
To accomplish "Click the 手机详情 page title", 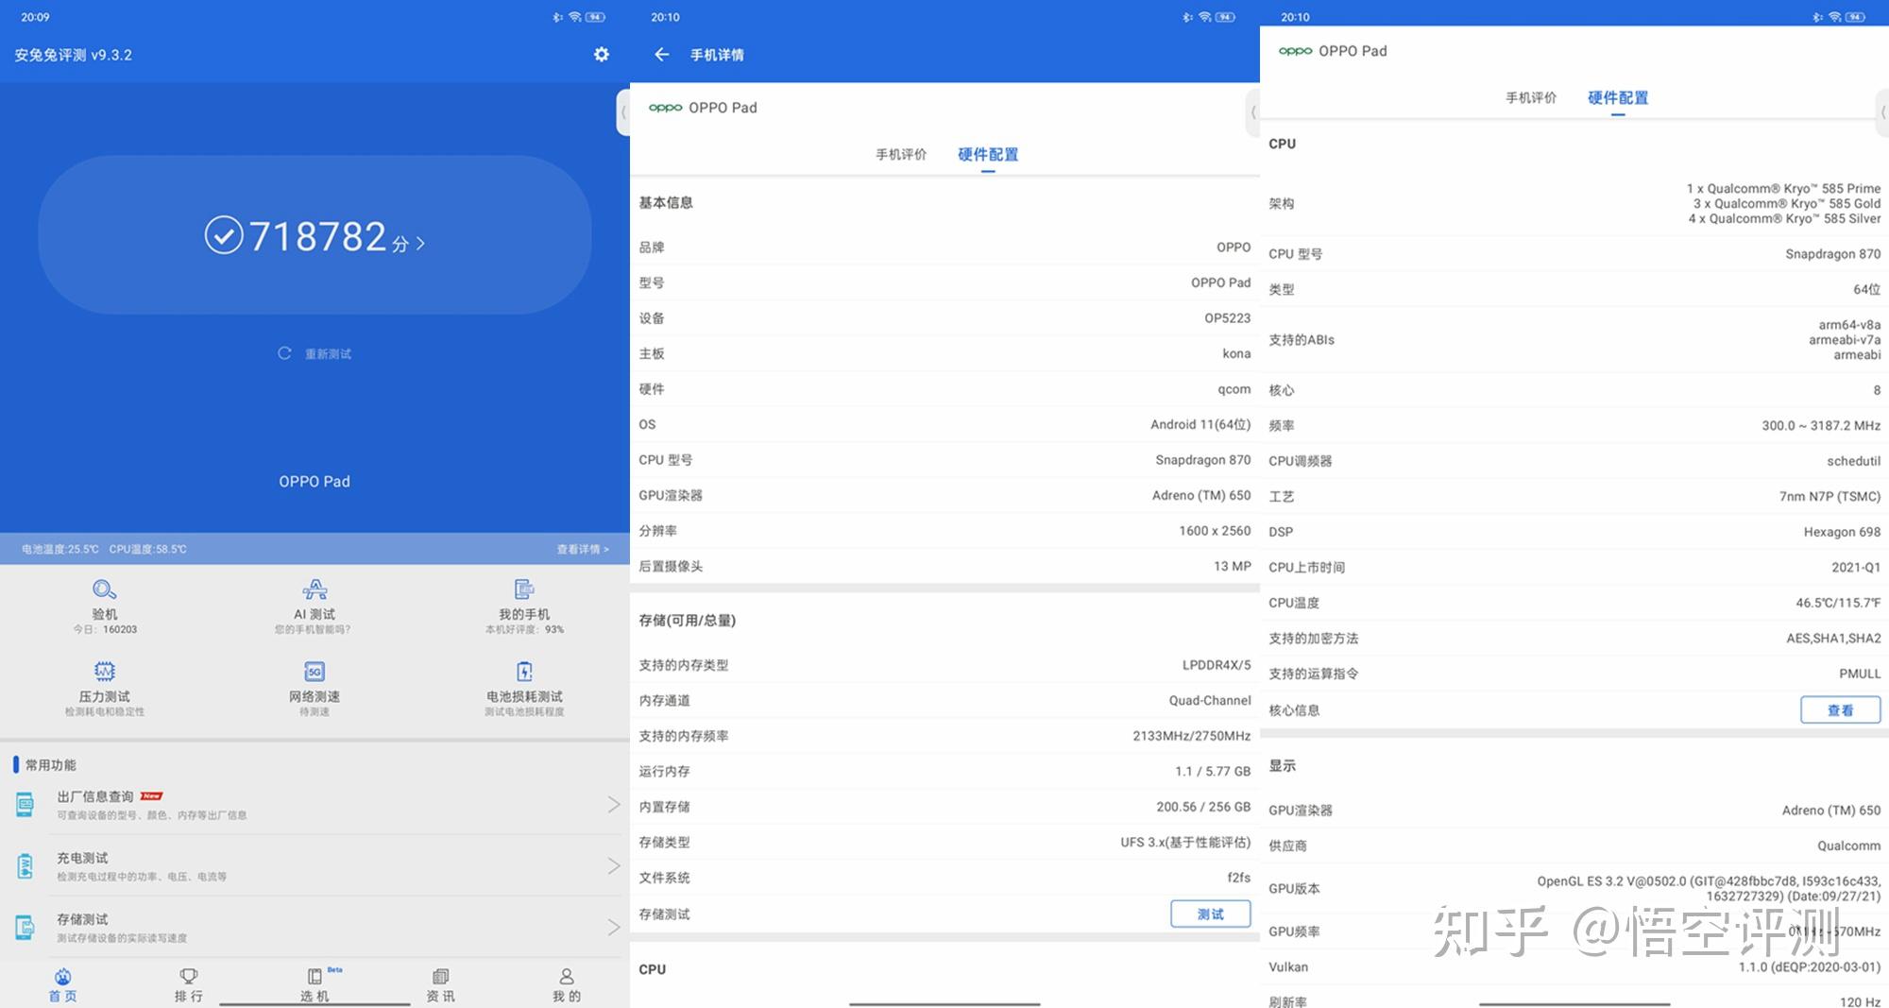I will point(717,55).
